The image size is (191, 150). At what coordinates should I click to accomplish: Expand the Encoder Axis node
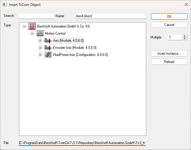pyautogui.click(x=40, y=48)
